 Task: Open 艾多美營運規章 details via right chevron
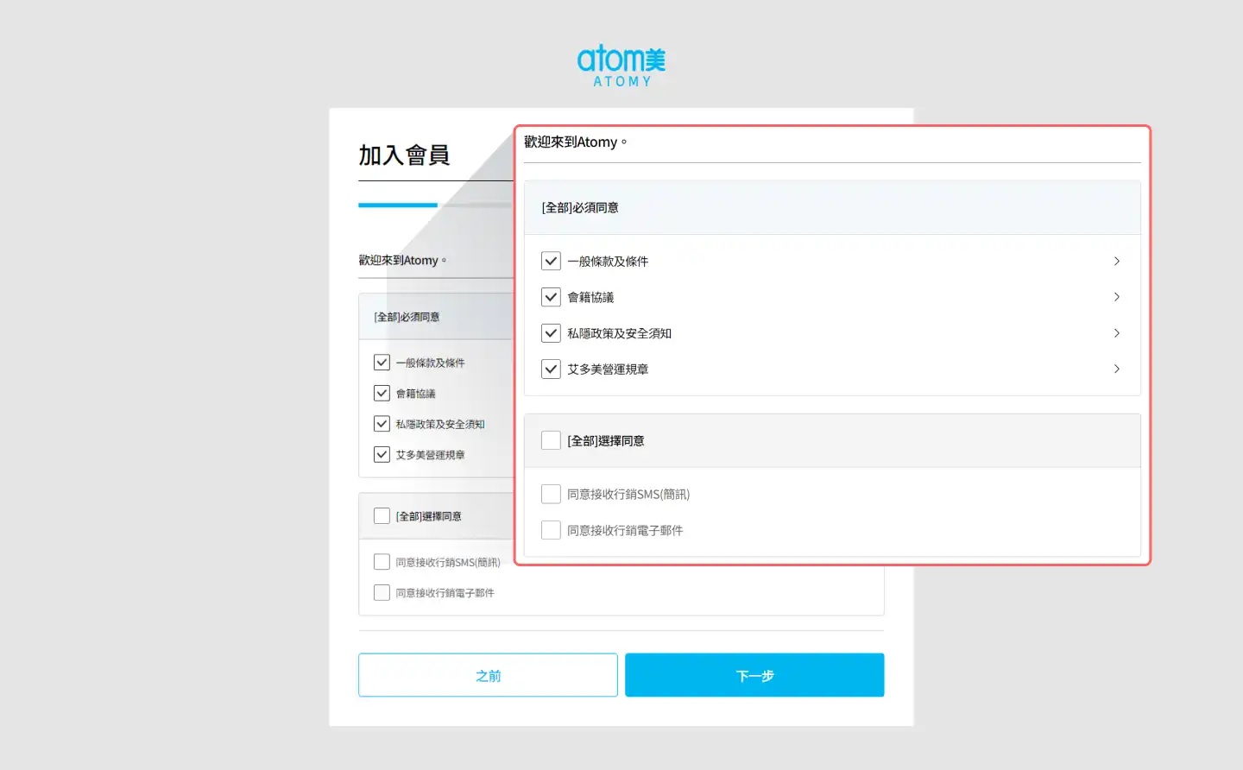coord(1116,369)
